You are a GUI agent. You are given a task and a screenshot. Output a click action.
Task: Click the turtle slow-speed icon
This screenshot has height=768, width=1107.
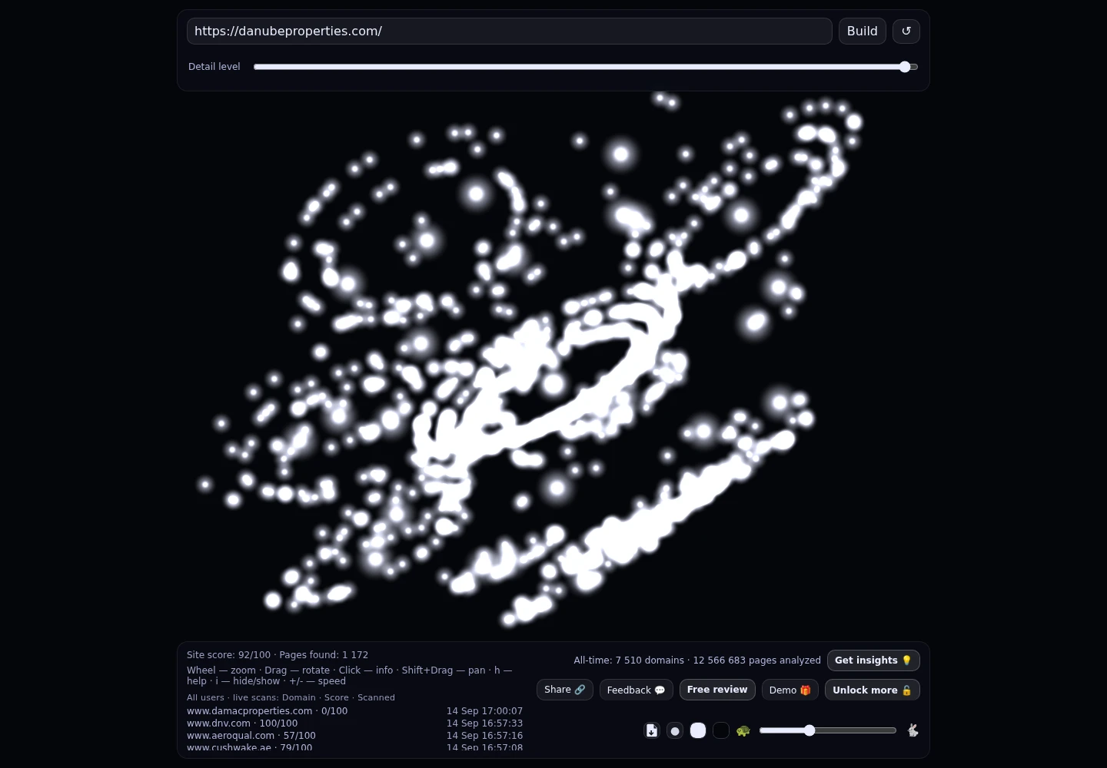[743, 730]
